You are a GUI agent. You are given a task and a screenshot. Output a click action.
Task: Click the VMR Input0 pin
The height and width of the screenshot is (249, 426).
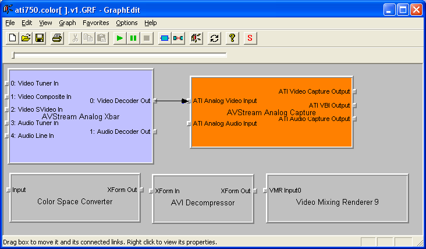tap(265, 191)
